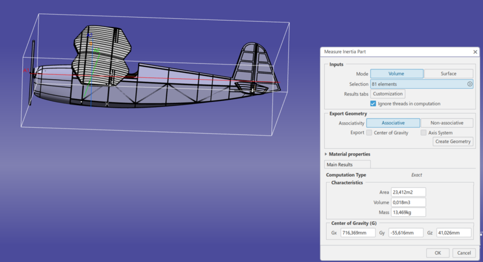Choose Non-associative associativity

point(447,123)
